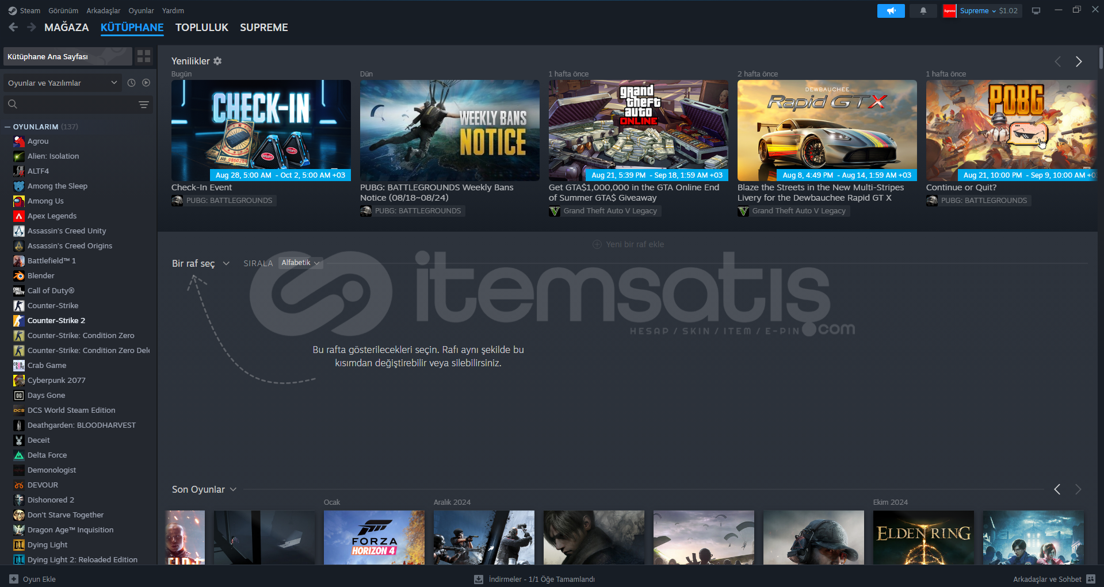Select Cyberpunk 2077 in library list
1104x587 pixels.
(x=56, y=381)
